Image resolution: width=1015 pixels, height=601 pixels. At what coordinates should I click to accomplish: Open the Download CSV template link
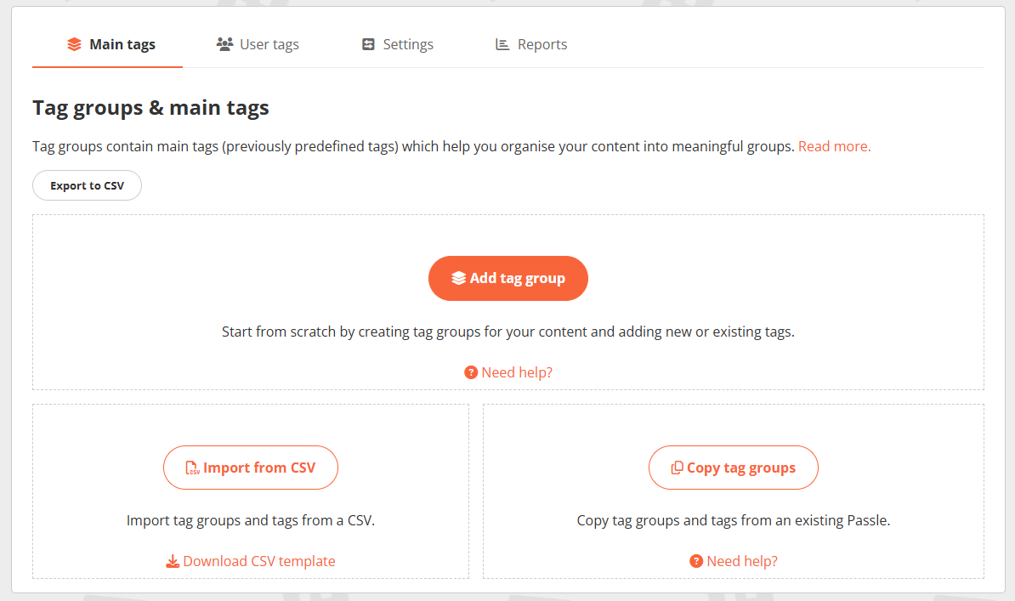(258, 561)
